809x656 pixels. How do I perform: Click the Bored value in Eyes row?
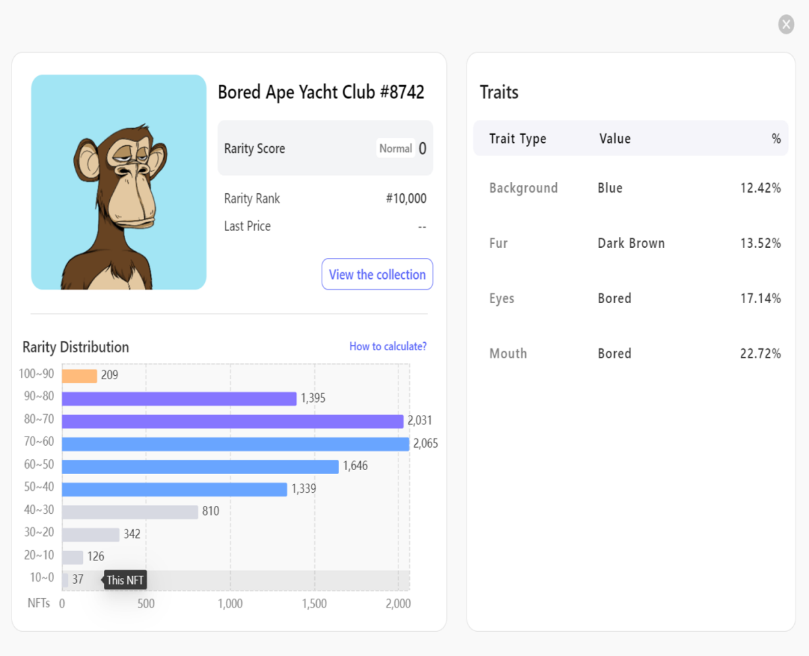coord(614,298)
